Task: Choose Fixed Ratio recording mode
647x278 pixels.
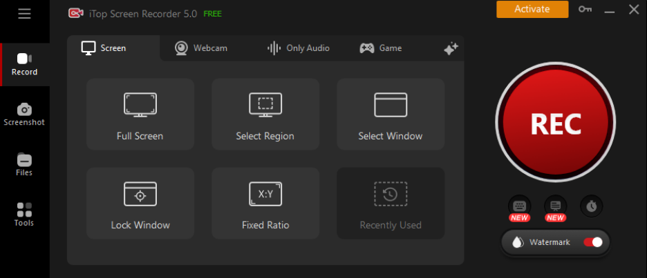Action: [265, 203]
